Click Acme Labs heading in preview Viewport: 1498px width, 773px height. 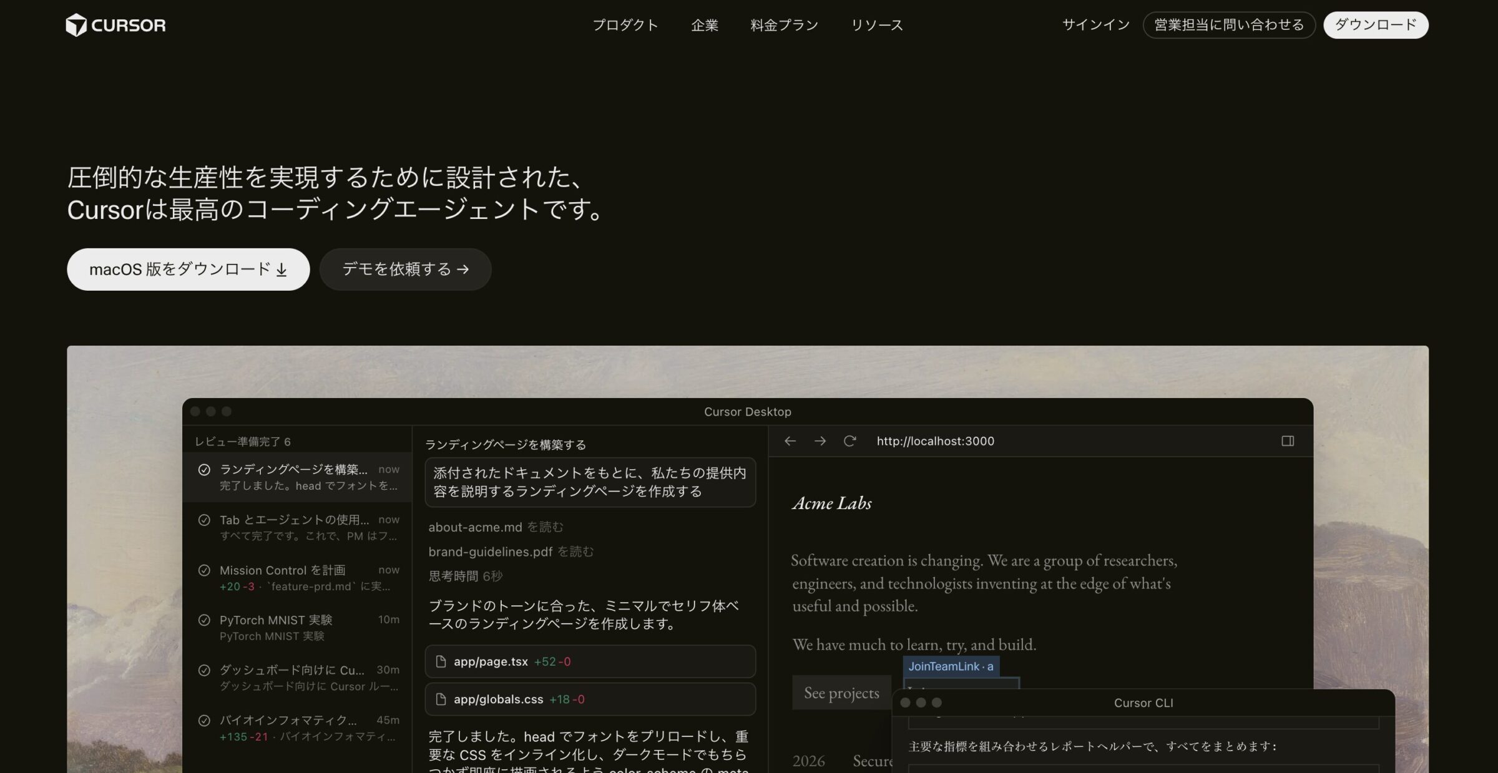[832, 503]
